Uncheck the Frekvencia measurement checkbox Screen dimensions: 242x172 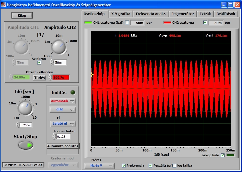click(124, 165)
